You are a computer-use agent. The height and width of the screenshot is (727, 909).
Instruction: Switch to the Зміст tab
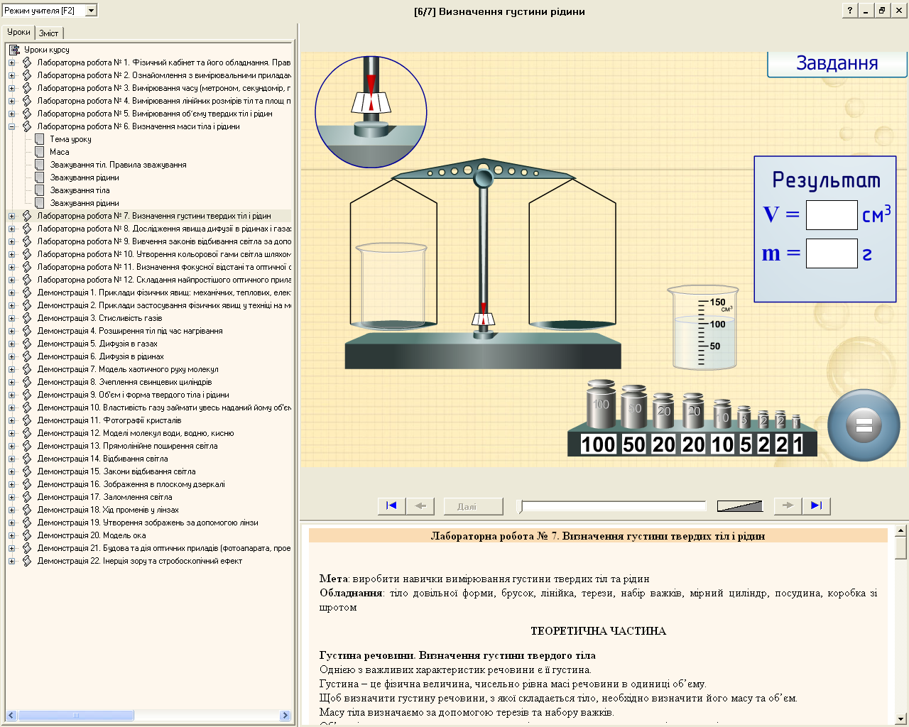pos(49,33)
